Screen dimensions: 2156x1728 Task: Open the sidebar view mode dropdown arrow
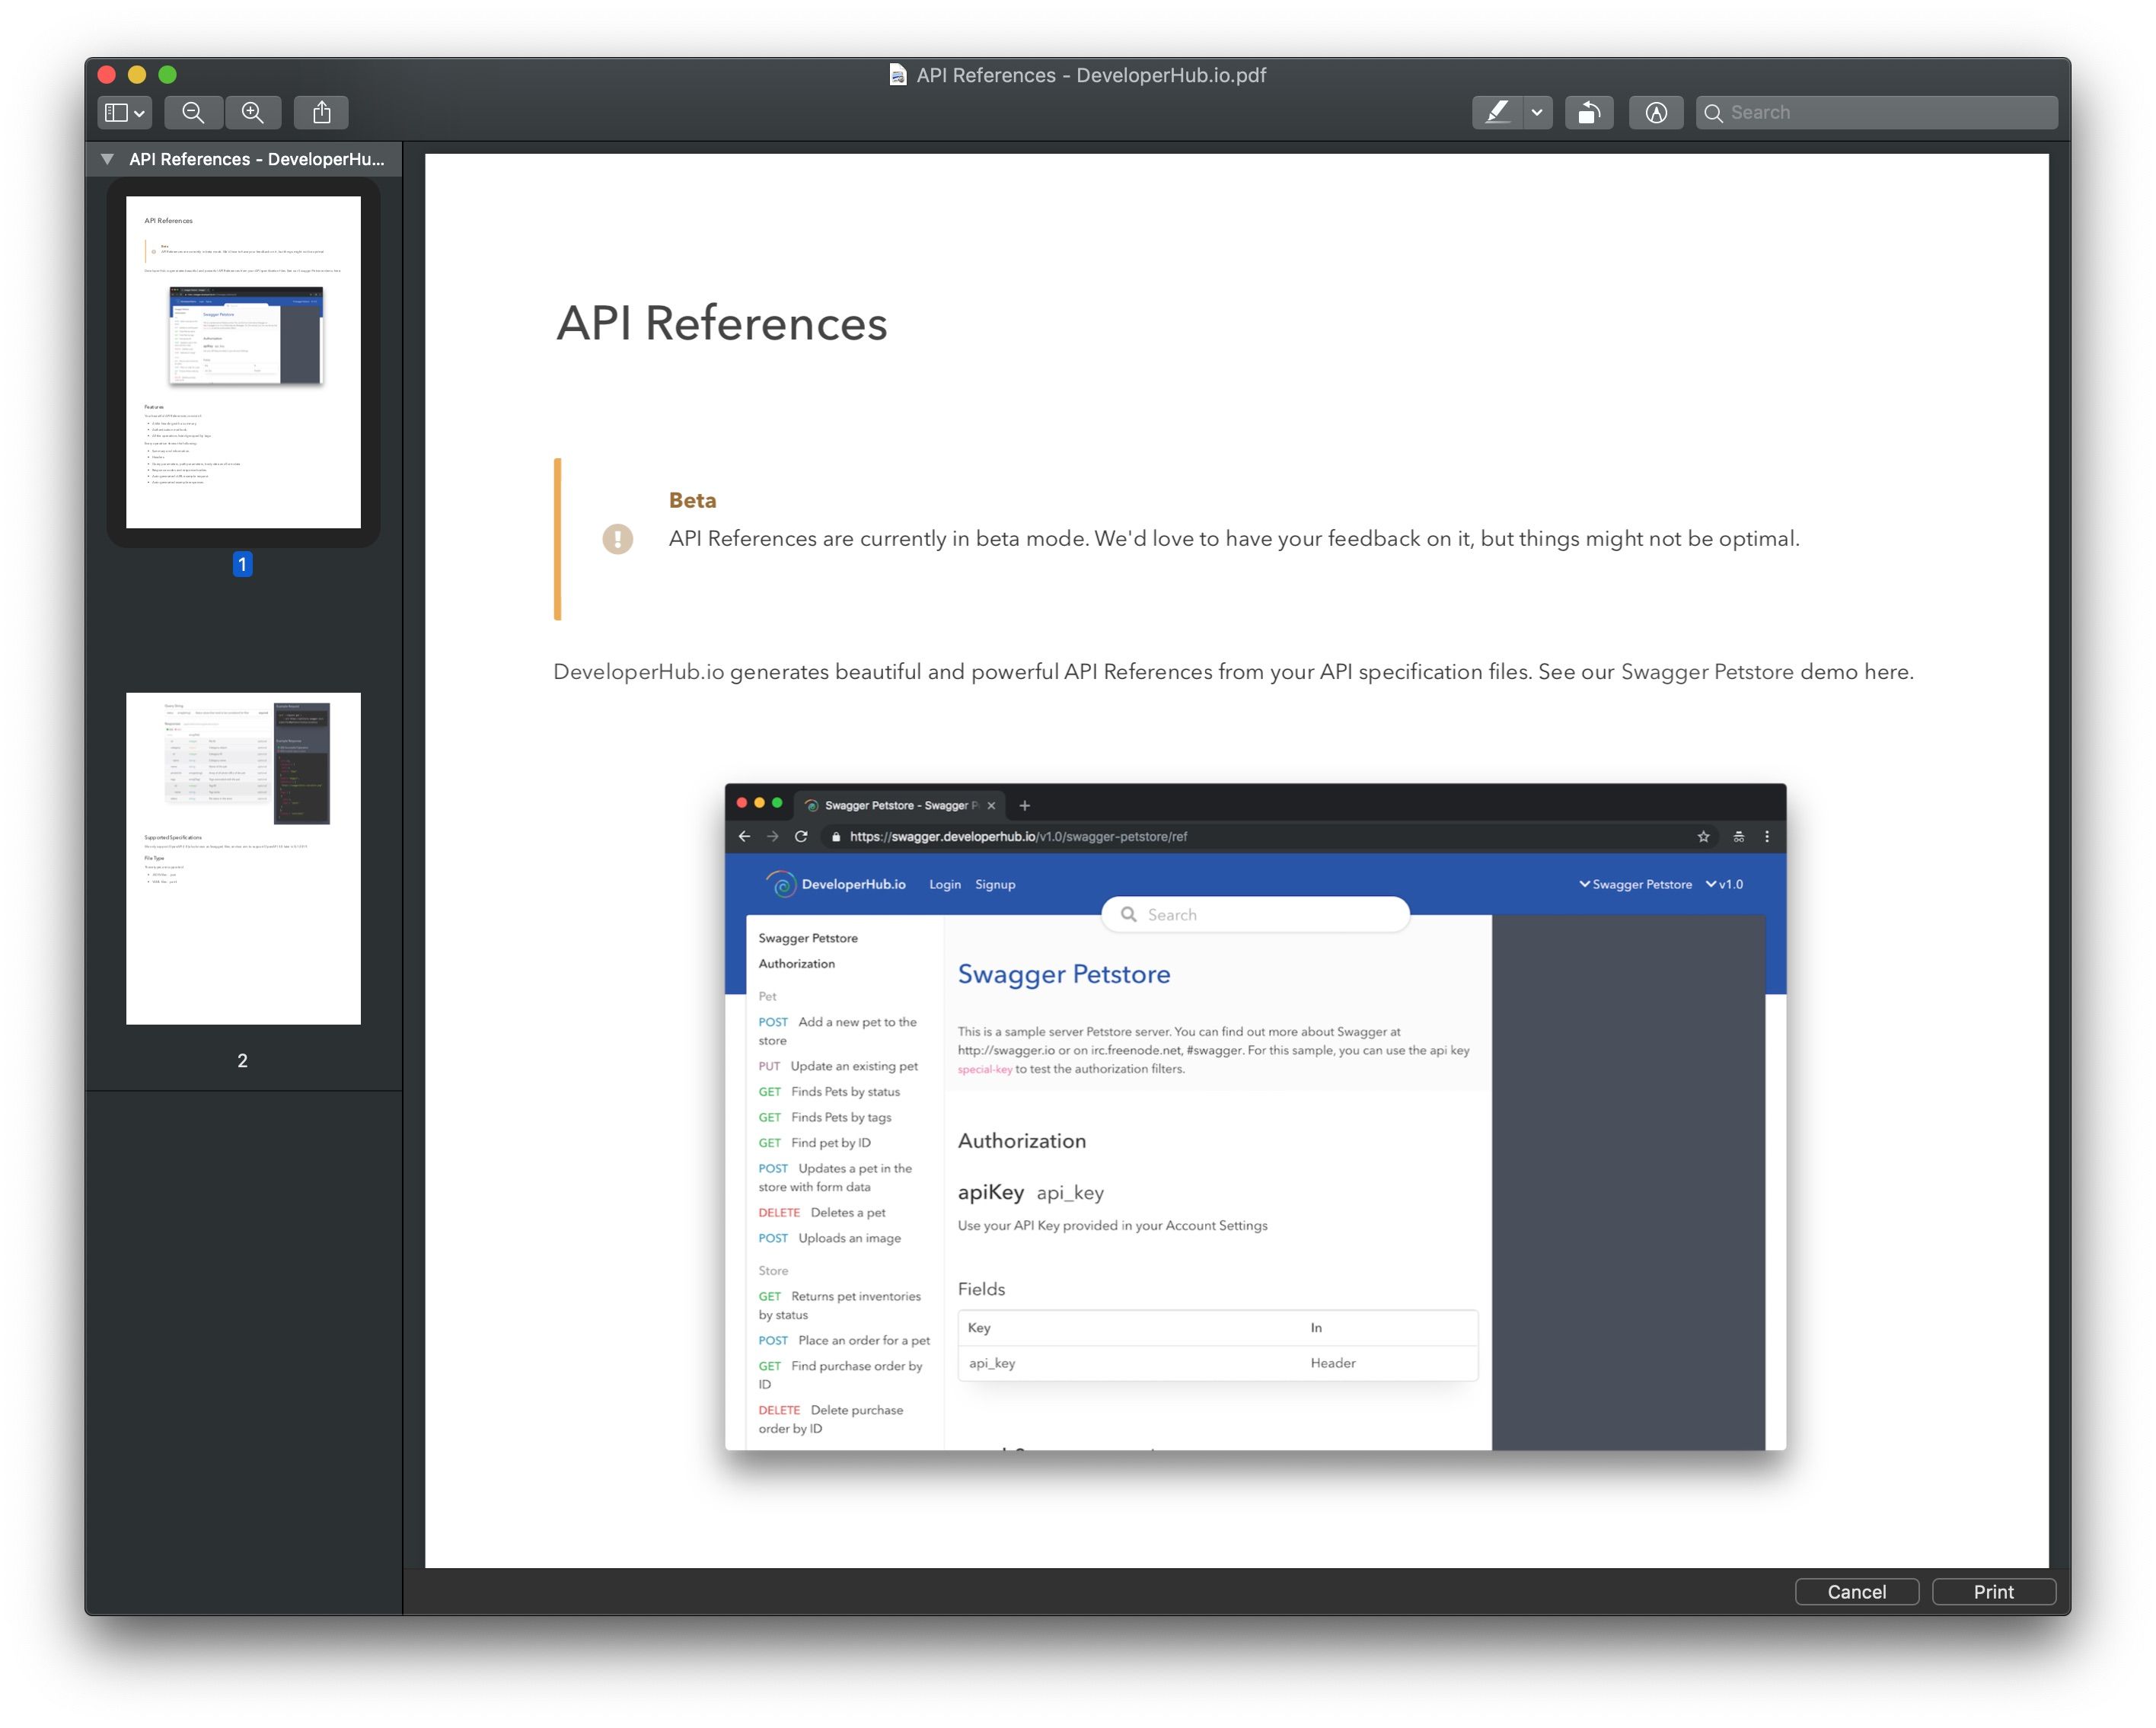(139, 113)
